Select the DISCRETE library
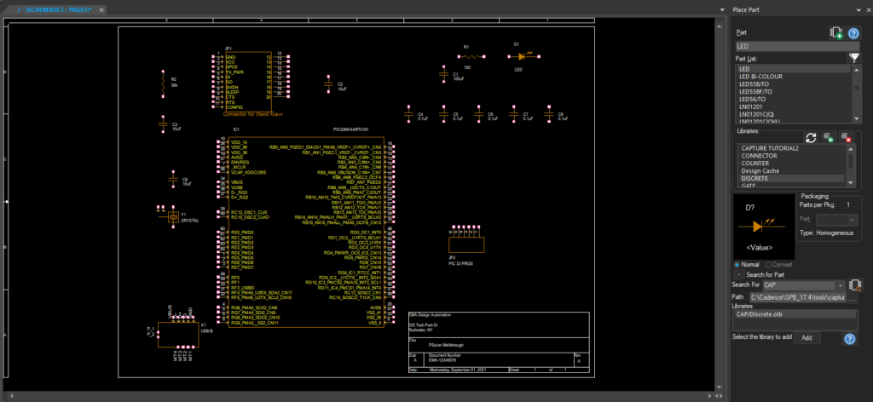This screenshot has height=402, width=873. [792, 179]
